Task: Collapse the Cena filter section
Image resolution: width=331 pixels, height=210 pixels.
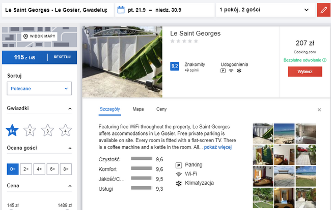Action: coord(70,186)
